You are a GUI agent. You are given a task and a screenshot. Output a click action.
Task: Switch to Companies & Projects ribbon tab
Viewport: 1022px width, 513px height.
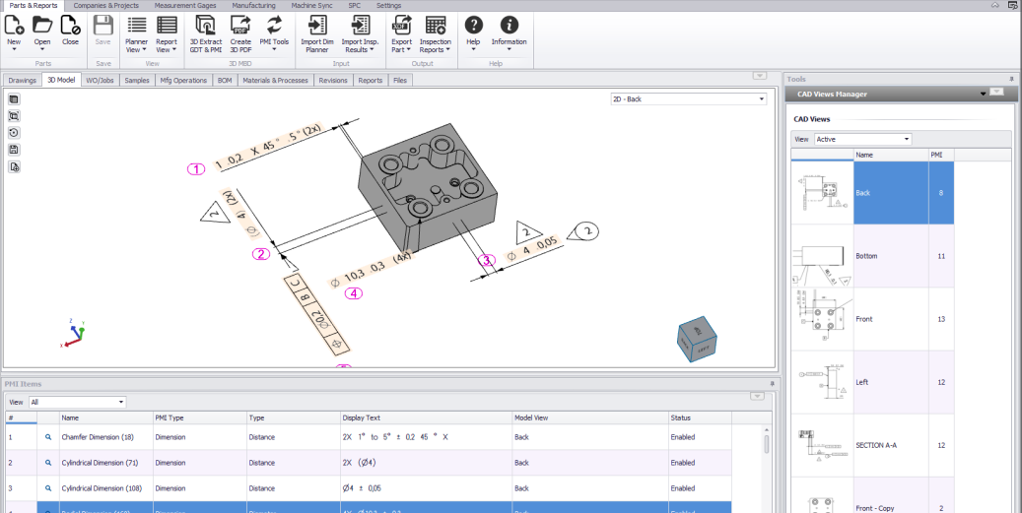tap(105, 5)
